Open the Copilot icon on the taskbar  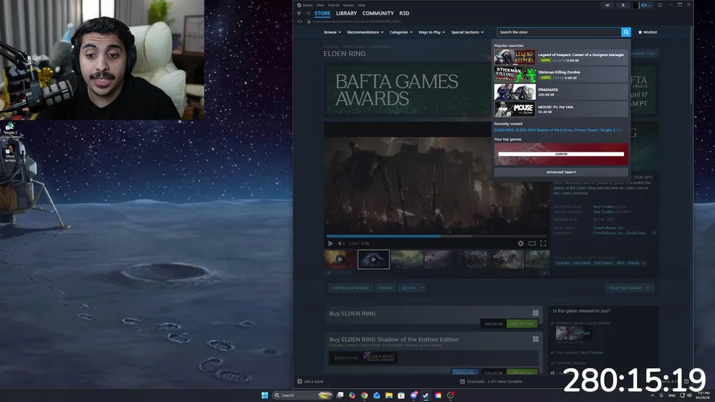coord(352,395)
